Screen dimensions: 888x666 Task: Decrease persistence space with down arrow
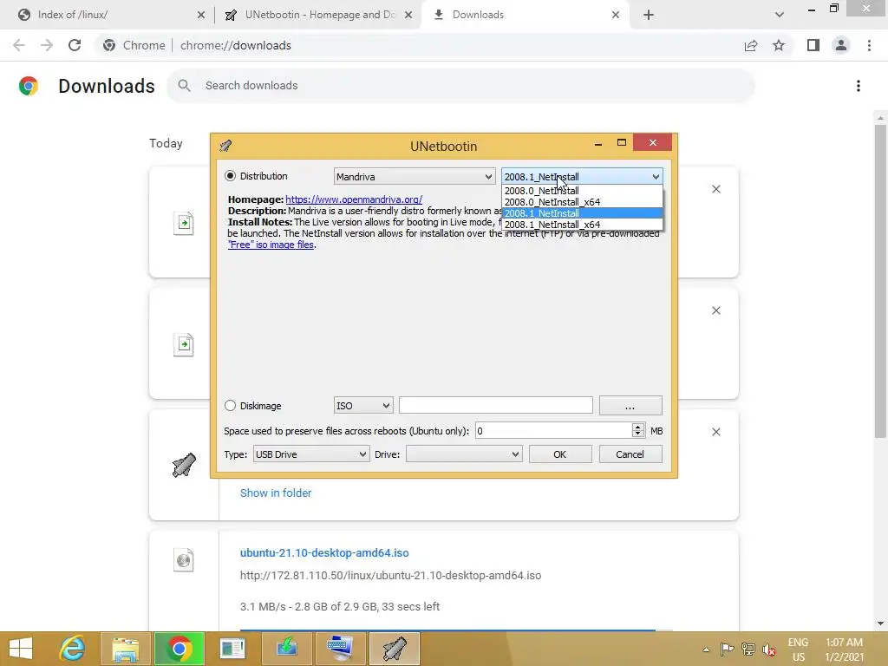coord(638,435)
